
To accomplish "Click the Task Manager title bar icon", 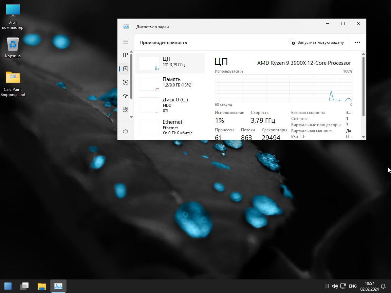I will 126,27.
